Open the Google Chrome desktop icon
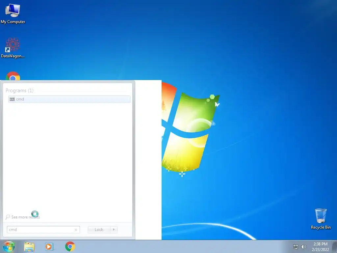Viewport: 337px width, 253px height. point(13,76)
